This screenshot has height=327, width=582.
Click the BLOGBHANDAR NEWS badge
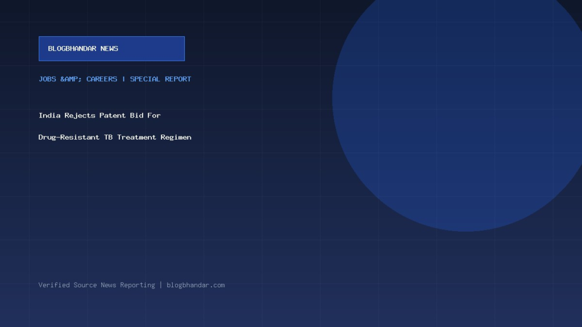(x=112, y=49)
